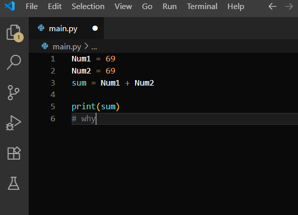Open main.py breadcrumb file dropdown
This screenshot has width=298, height=215.
point(67,47)
